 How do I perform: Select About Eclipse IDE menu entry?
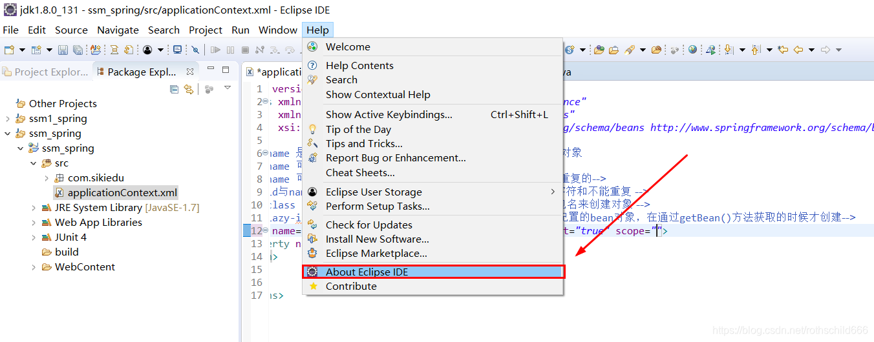point(367,272)
